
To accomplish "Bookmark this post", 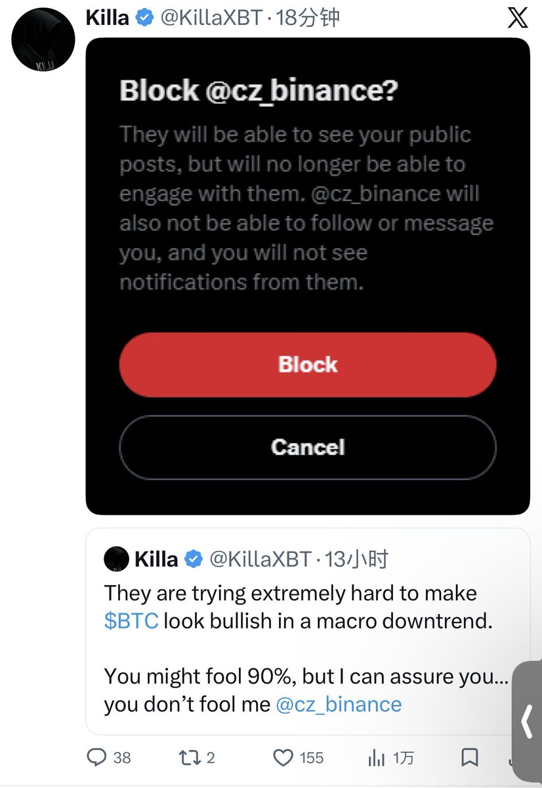I will click(470, 758).
